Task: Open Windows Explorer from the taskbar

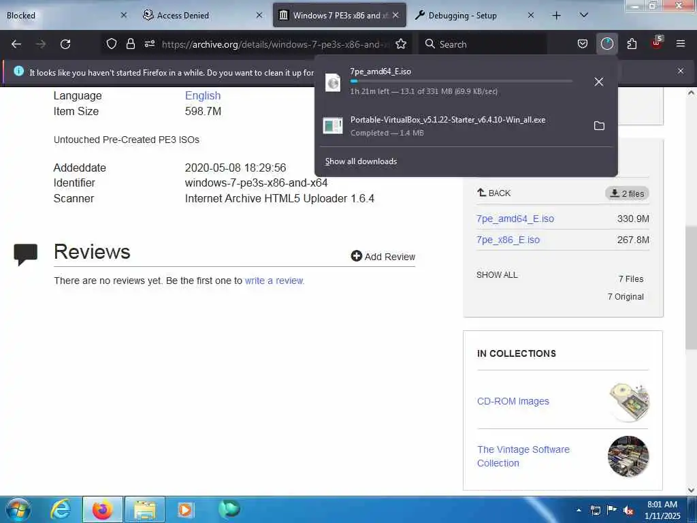Action: 145,509
